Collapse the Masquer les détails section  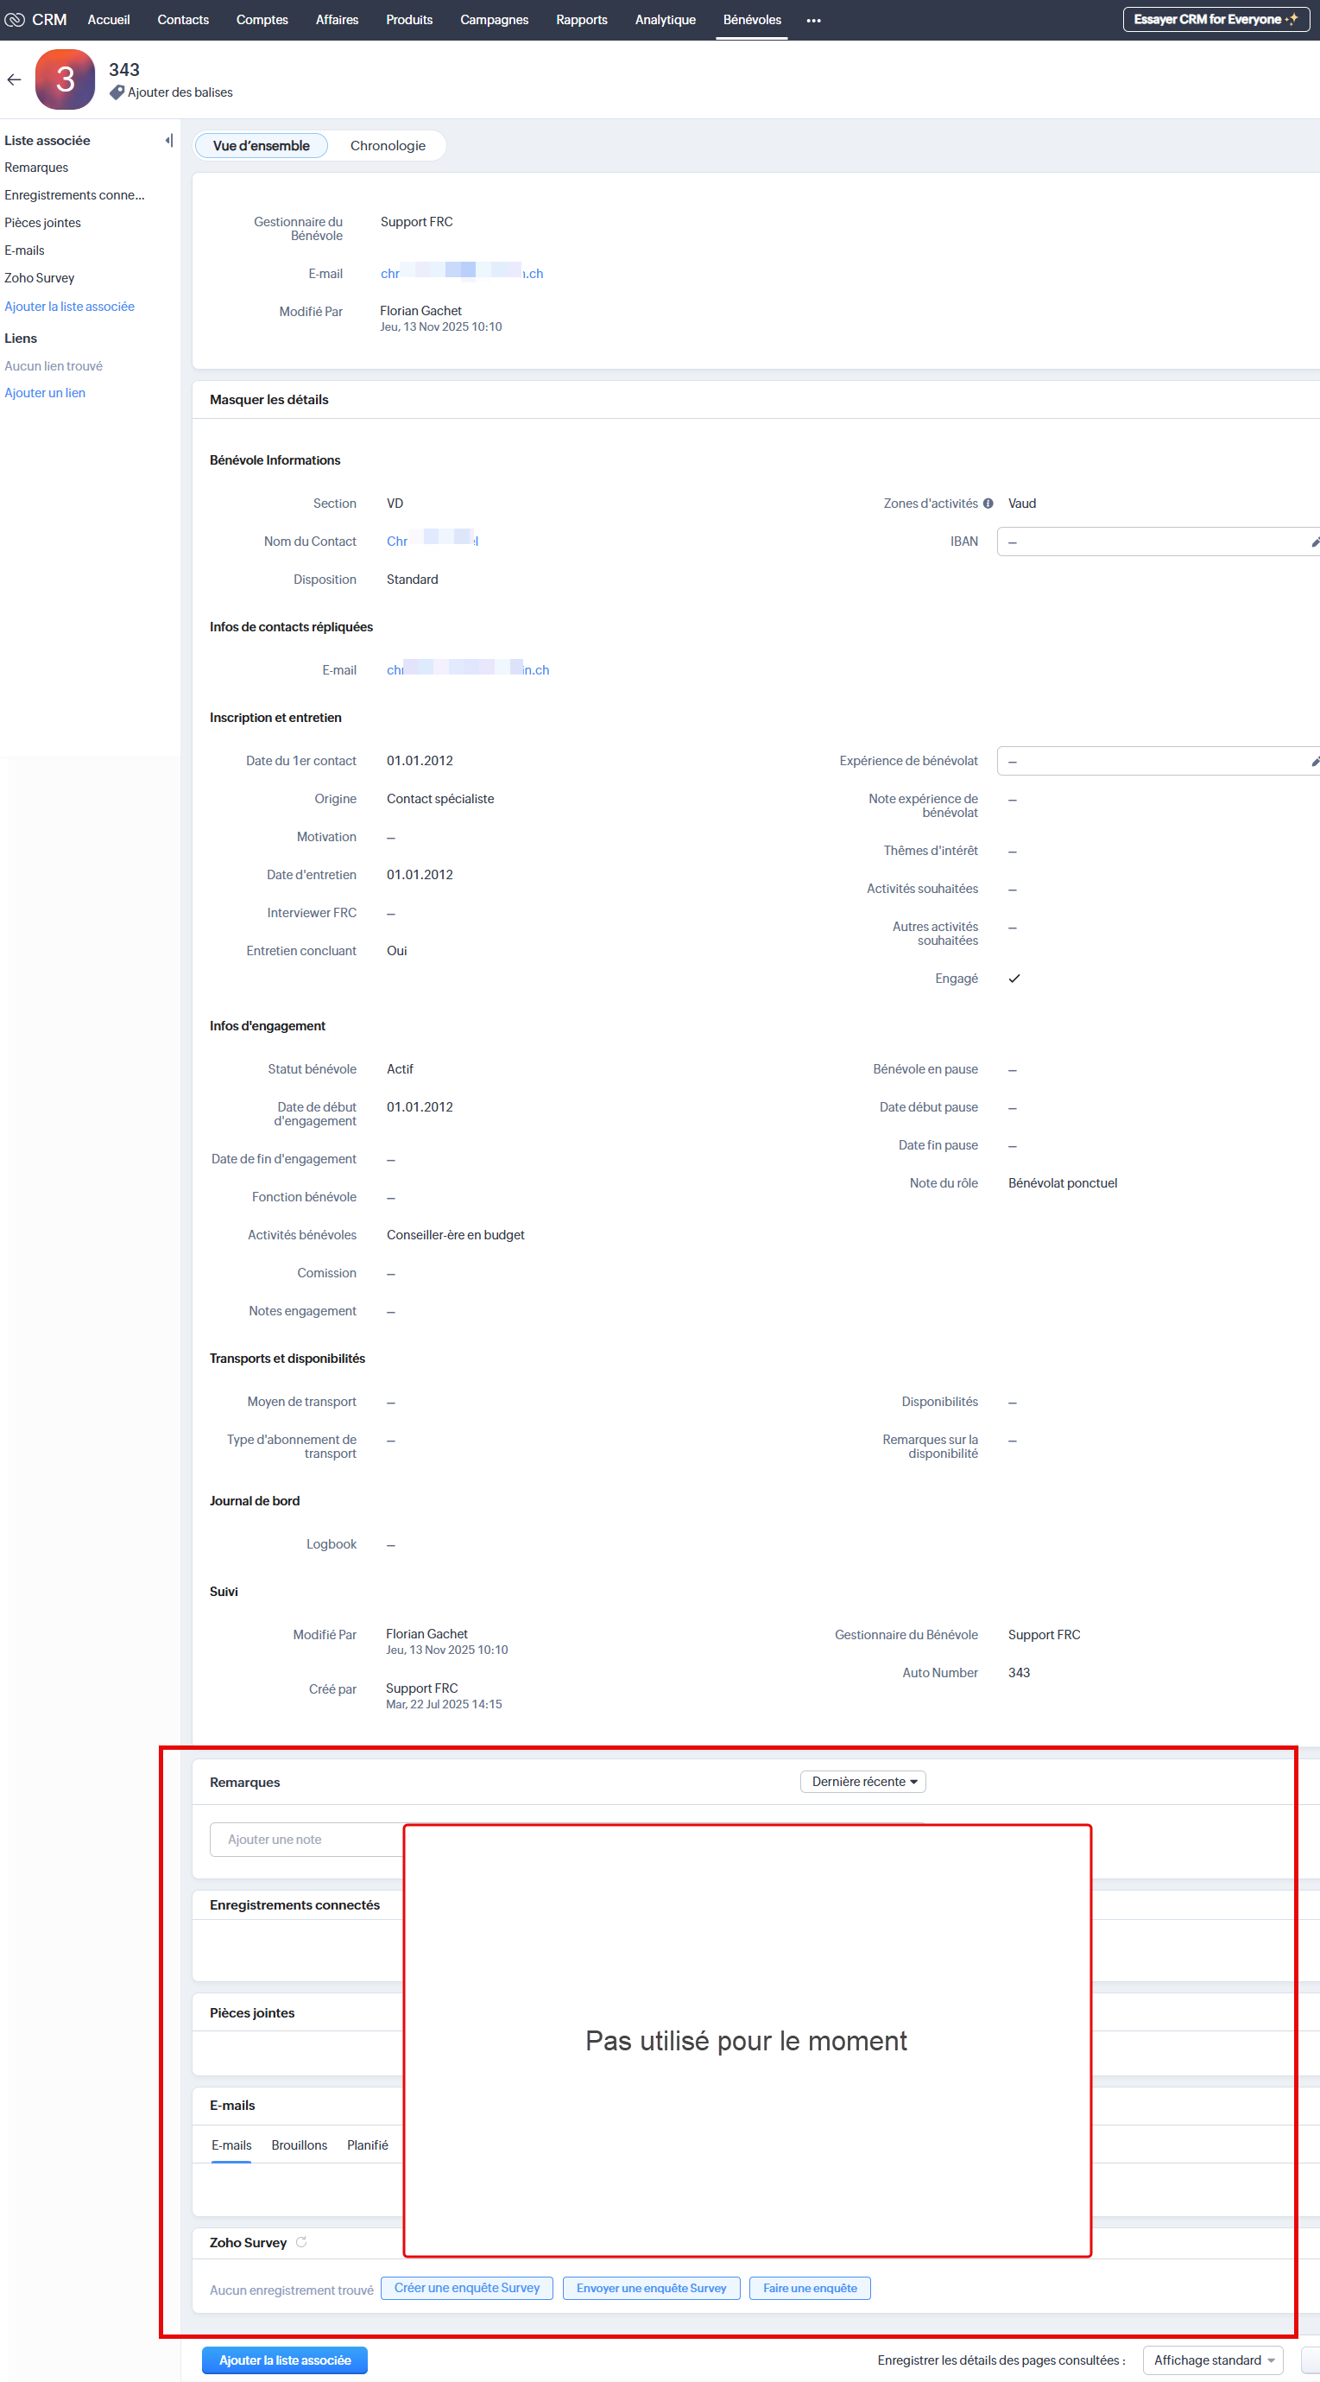(x=269, y=400)
